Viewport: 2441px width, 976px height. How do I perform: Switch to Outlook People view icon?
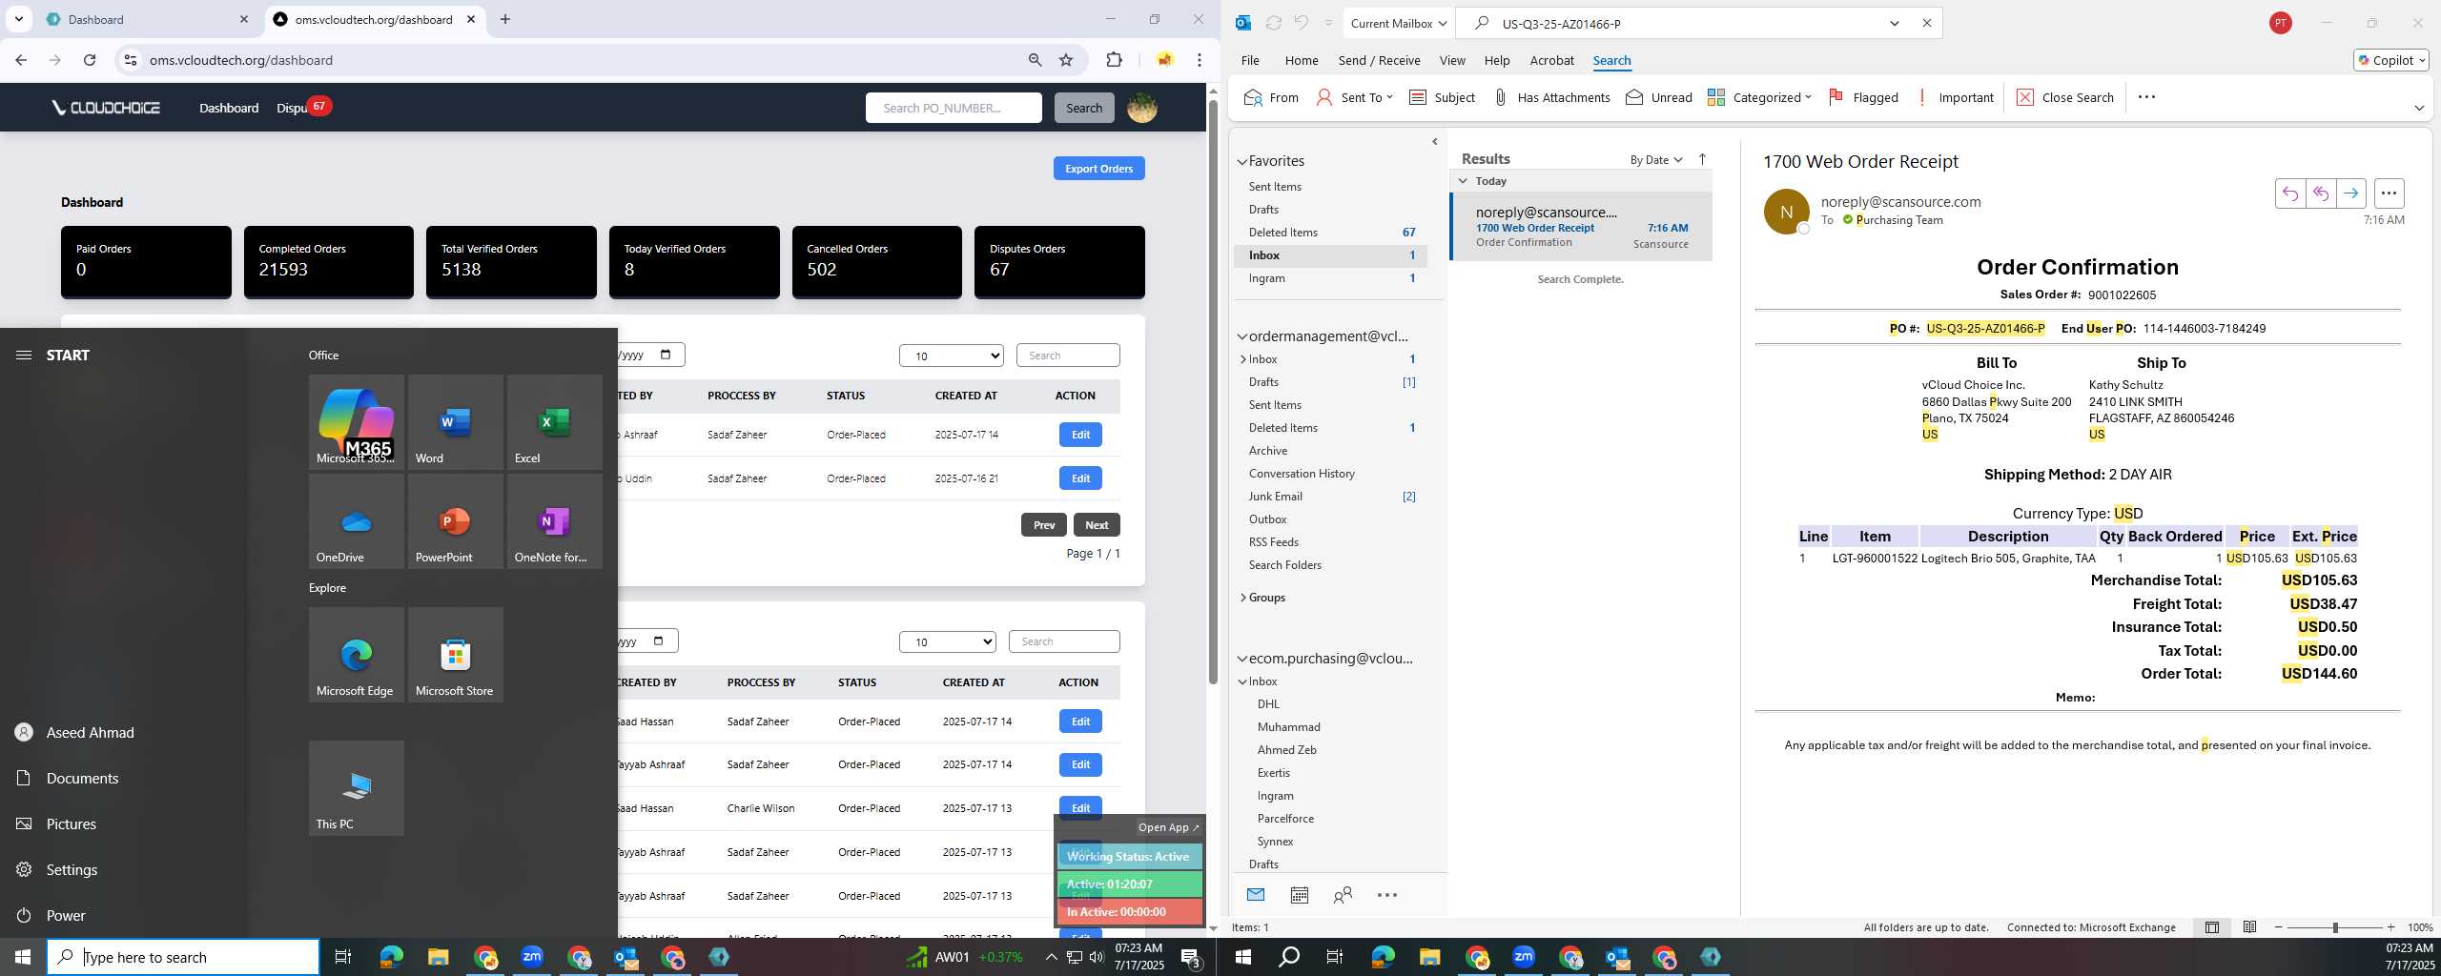point(1343,895)
